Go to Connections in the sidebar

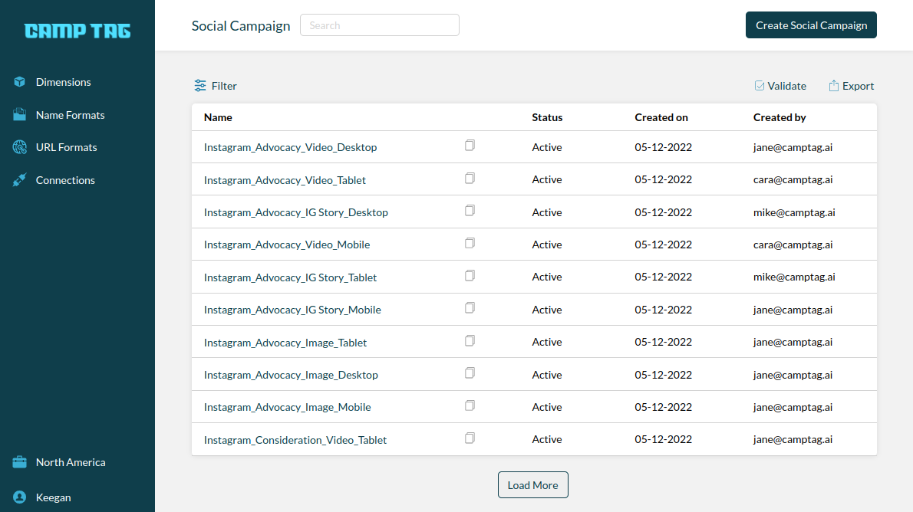coord(65,180)
